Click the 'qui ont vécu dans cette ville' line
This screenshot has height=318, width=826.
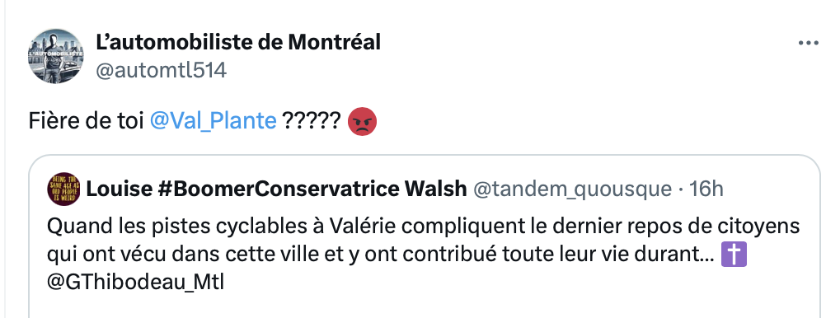point(380,255)
